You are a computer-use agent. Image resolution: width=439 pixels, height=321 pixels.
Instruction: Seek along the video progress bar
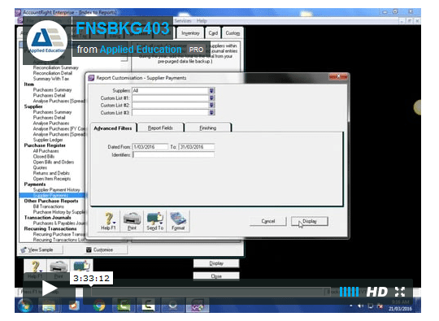[x=211, y=292]
